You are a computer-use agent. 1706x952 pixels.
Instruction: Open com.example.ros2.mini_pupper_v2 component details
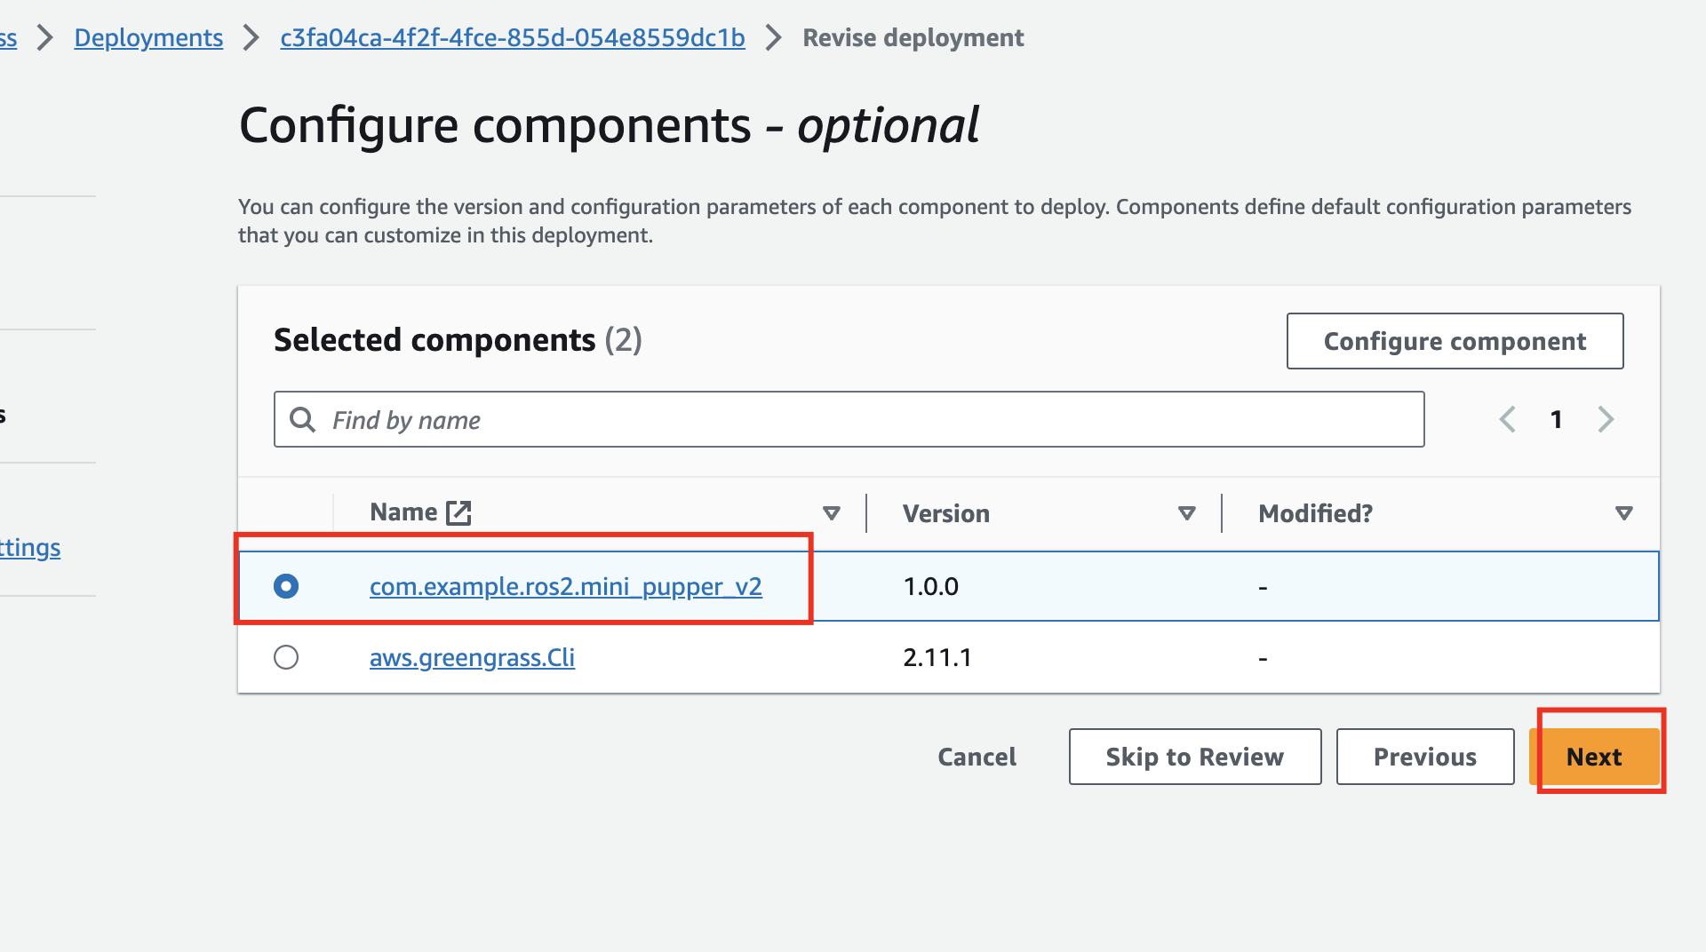coord(566,586)
